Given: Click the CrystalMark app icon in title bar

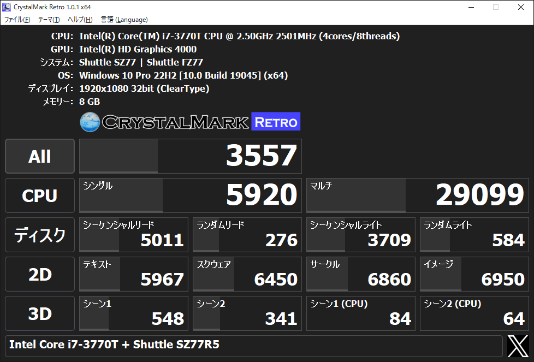Looking at the screenshot, I should pyautogui.click(x=7, y=7).
